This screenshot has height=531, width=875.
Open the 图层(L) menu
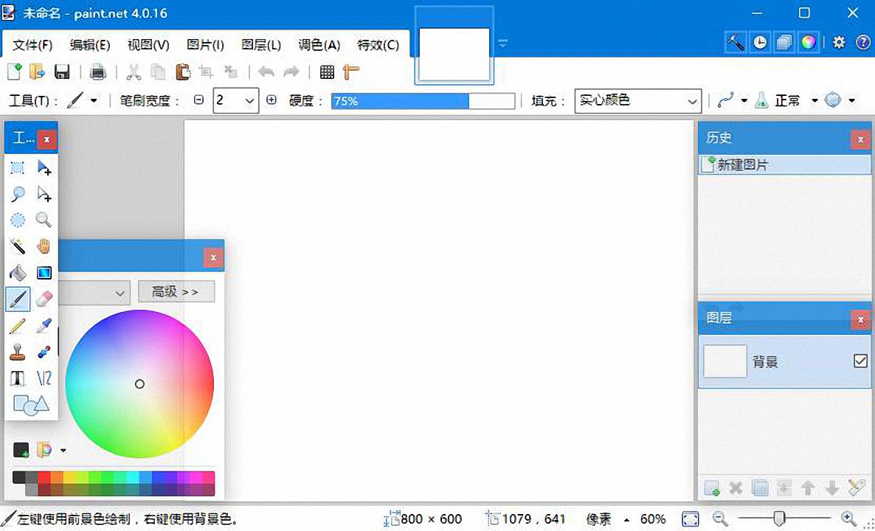coord(260,44)
